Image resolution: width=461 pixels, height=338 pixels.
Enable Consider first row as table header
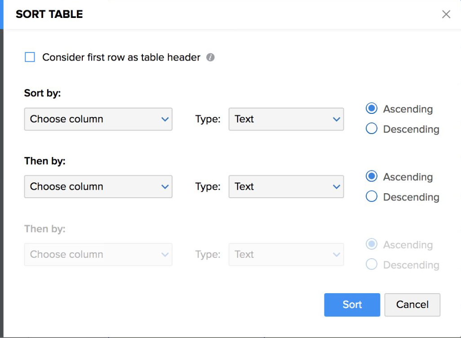pyautogui.click(x=30, y=57)
